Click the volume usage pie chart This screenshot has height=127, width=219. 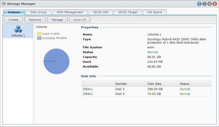point(56,61)
